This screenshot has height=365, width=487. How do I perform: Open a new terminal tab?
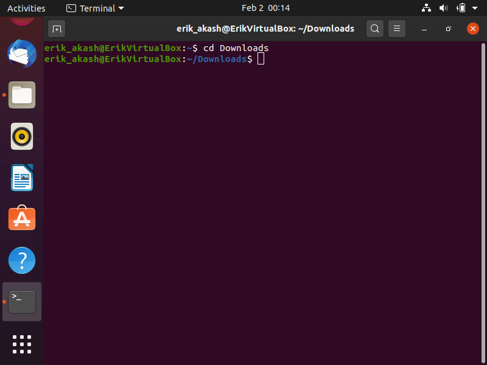pyautogui.click(x=57, y=29)
